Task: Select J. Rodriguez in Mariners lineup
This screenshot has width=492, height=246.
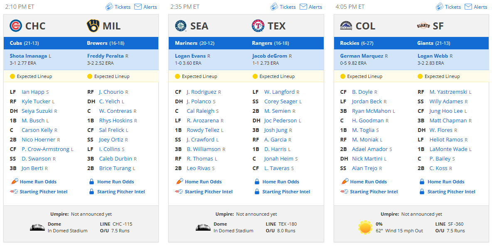Action: 202,92
